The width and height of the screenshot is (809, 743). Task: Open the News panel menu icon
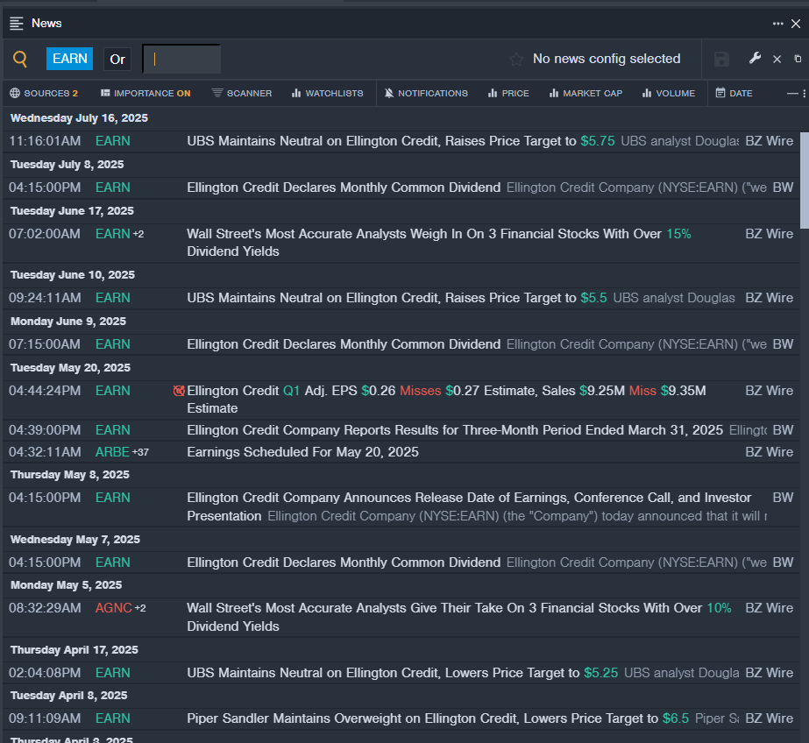[17, 24]
